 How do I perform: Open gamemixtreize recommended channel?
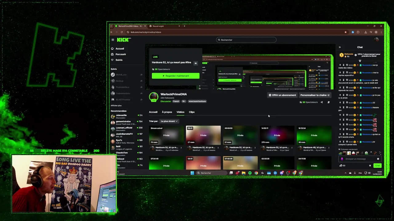pyautogui.click(x=127, y=122)
